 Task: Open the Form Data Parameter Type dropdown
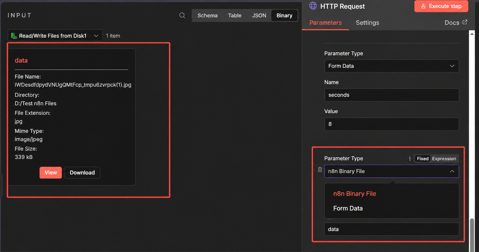click(x=391, y=66)
